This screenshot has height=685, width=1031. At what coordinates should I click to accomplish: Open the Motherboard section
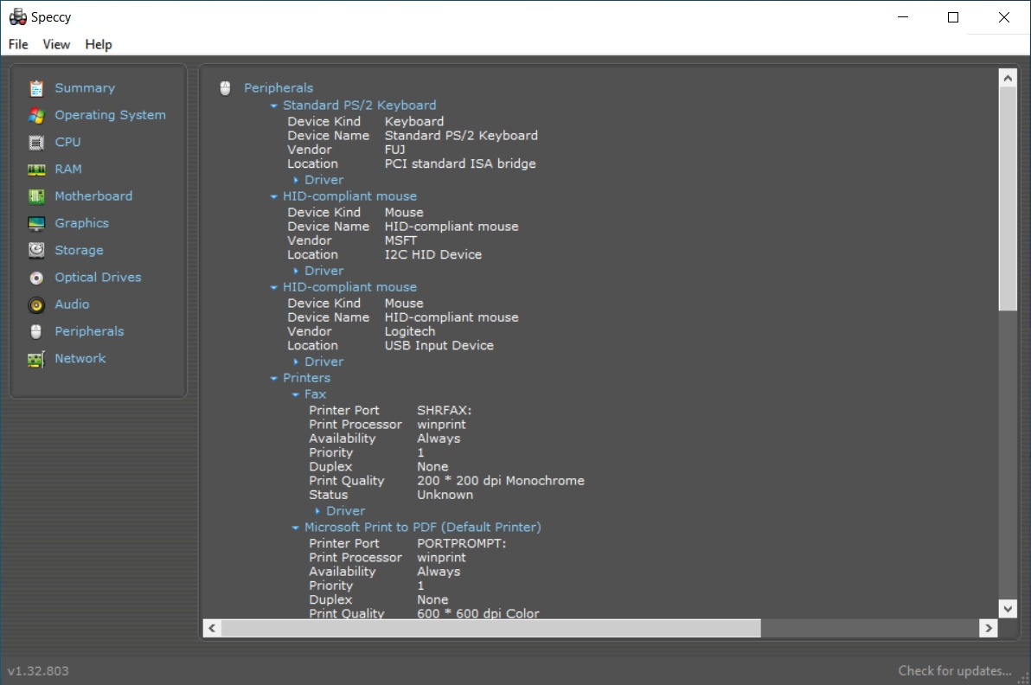[93, 196]
